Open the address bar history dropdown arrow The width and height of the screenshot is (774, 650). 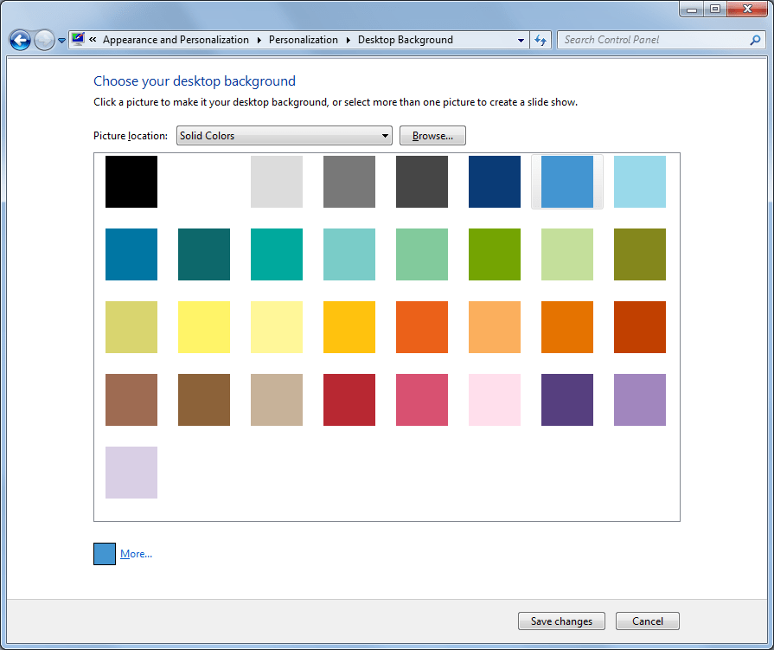(x=521, y=40)
